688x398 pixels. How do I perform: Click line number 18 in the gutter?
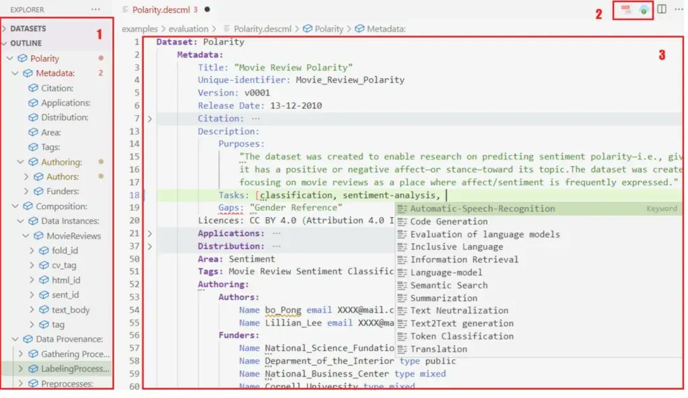(x=134, y=195)
